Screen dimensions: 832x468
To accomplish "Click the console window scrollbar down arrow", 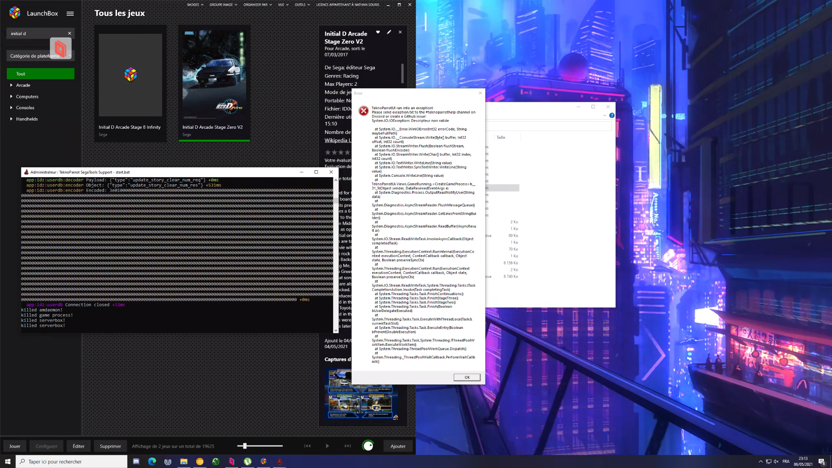I will [x=336, y=331].
